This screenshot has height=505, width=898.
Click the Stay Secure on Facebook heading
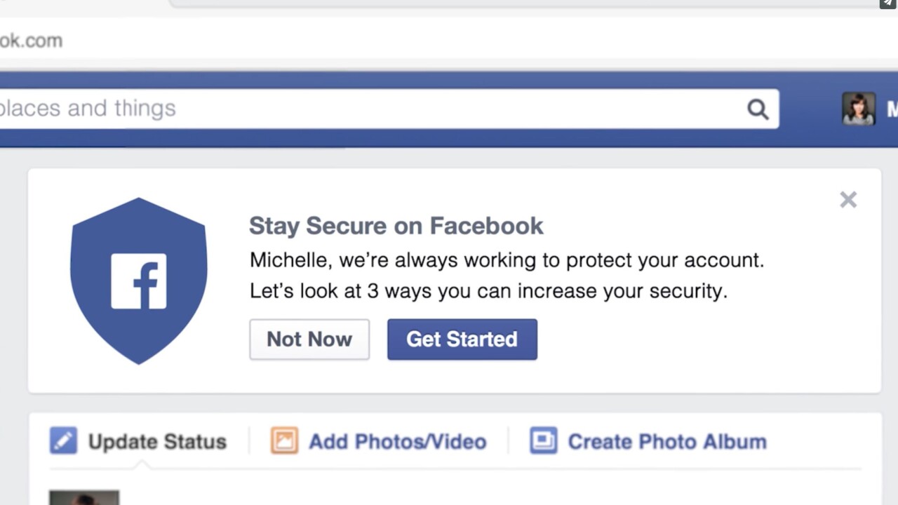tap(396, 226)
